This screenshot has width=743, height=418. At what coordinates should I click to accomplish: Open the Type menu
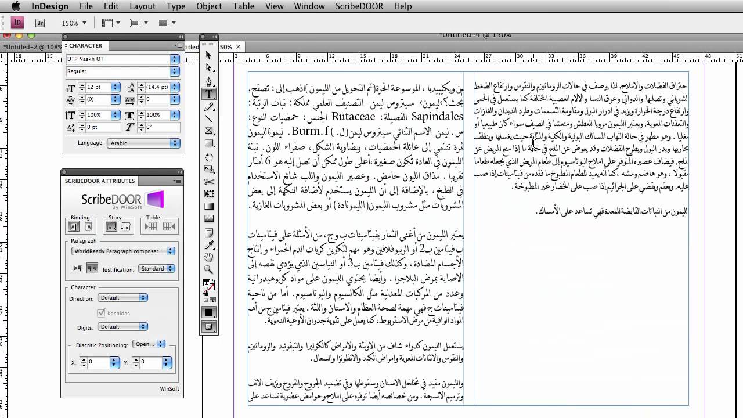pos(176,6)
